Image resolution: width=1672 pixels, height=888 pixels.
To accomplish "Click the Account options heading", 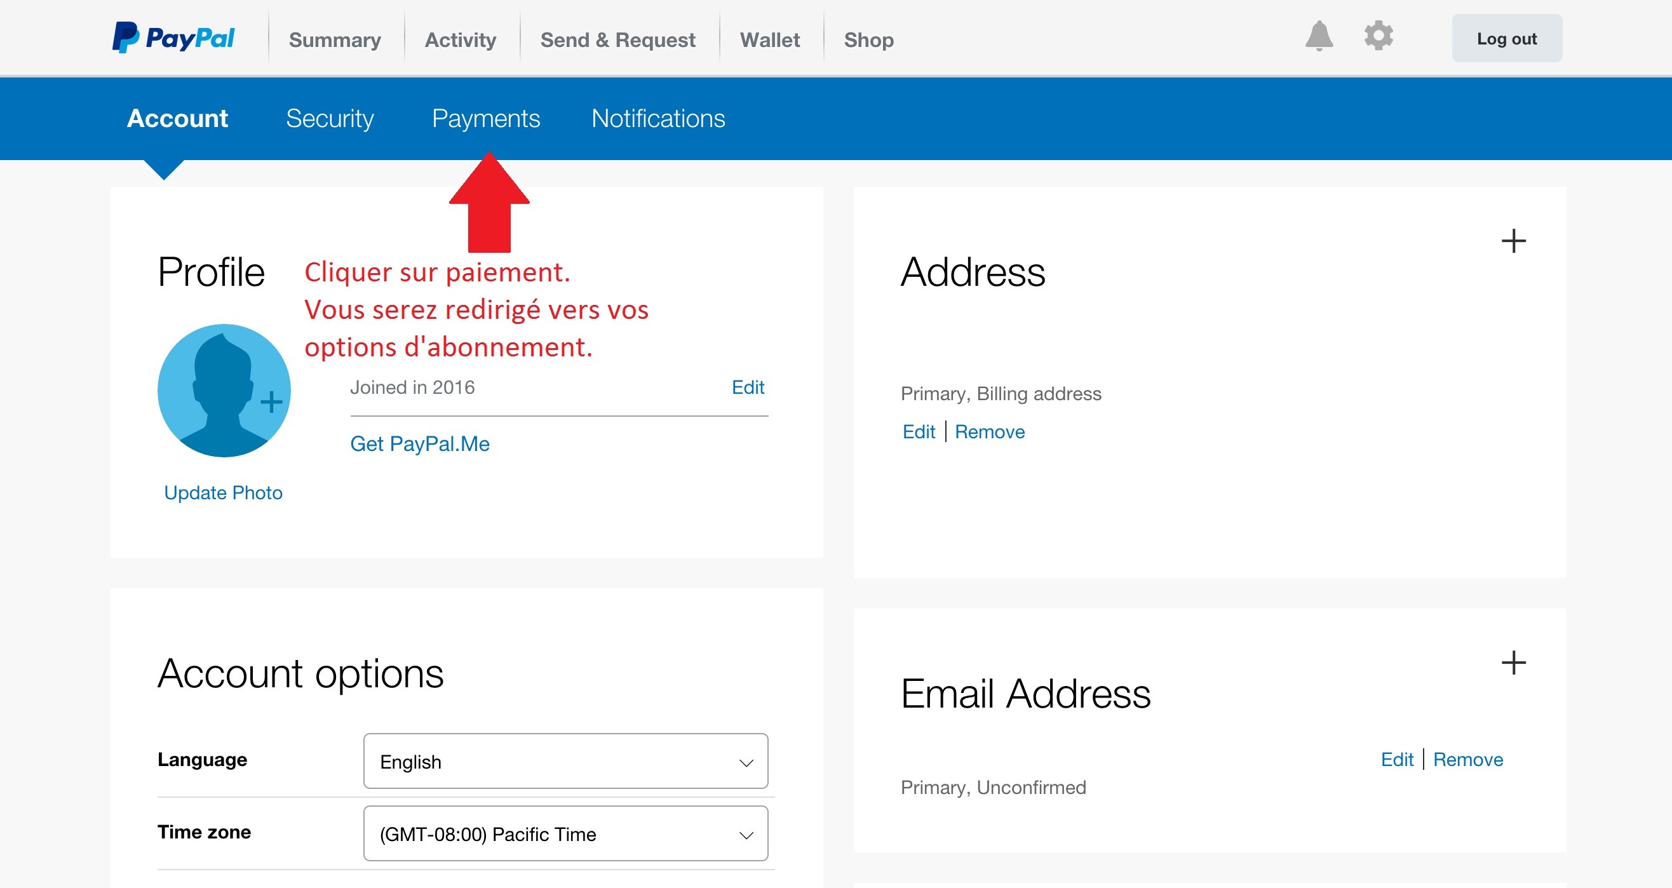I will (300, 674).
